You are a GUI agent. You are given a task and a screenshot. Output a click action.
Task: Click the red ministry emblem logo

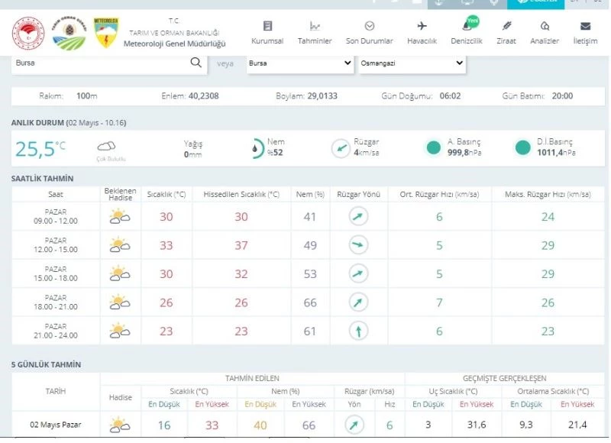point(27,32)
